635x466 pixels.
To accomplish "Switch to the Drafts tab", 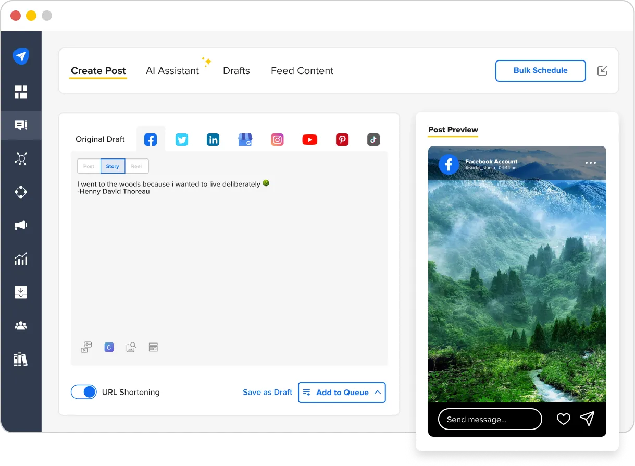I will click(x=236, y=71).
